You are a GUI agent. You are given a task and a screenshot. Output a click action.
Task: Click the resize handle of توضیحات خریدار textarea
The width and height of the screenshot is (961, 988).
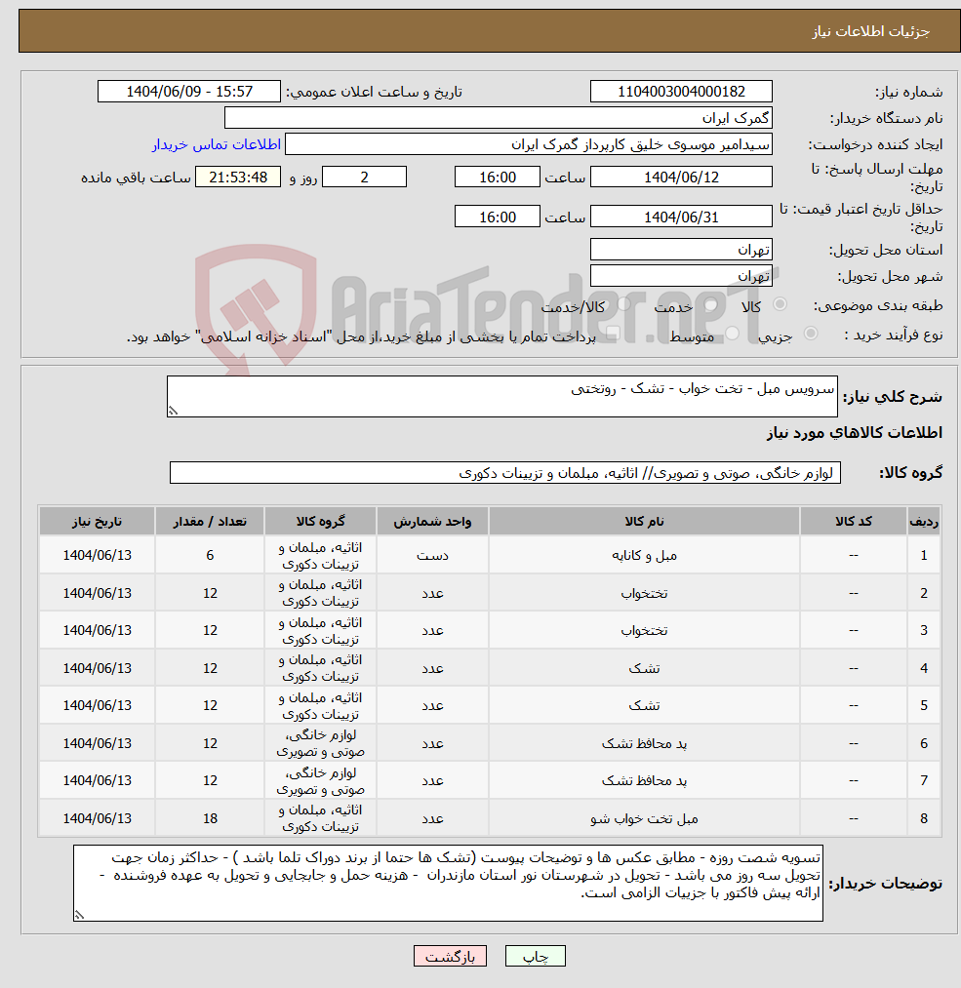[81, 914]
